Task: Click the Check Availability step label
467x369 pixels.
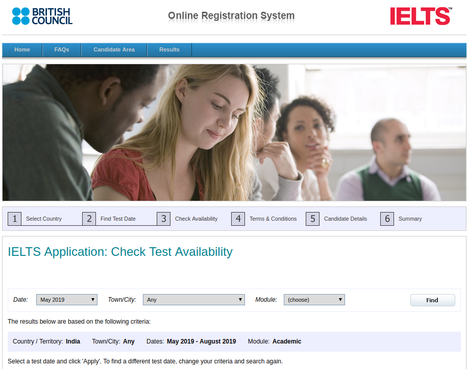Action: point(196,219)
